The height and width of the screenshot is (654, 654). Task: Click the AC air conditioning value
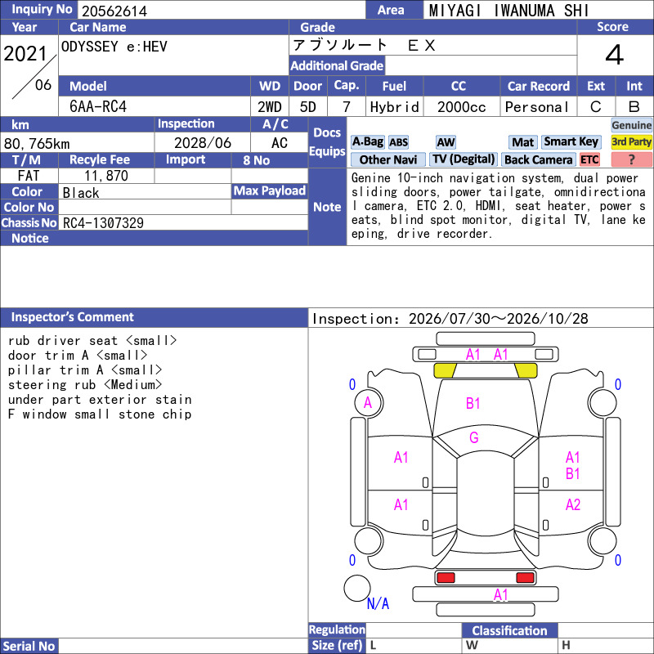click(280, 143)
